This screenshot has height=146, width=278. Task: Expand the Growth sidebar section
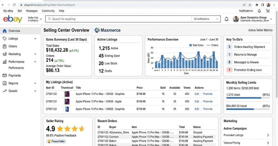[35, 91]
